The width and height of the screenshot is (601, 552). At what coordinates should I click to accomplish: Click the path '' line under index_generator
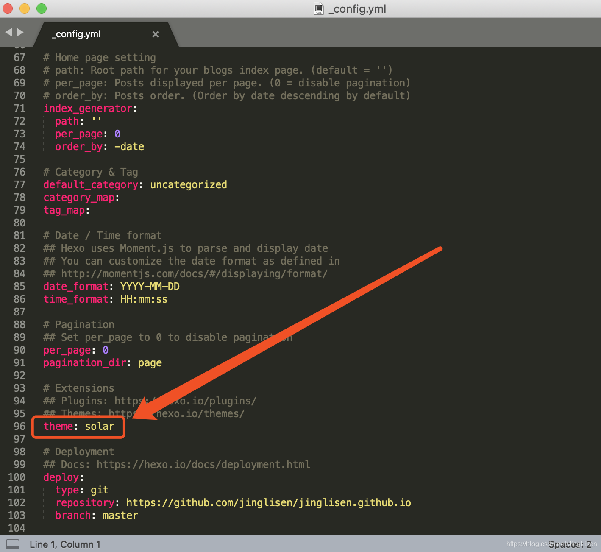click(x=78, y=121)
